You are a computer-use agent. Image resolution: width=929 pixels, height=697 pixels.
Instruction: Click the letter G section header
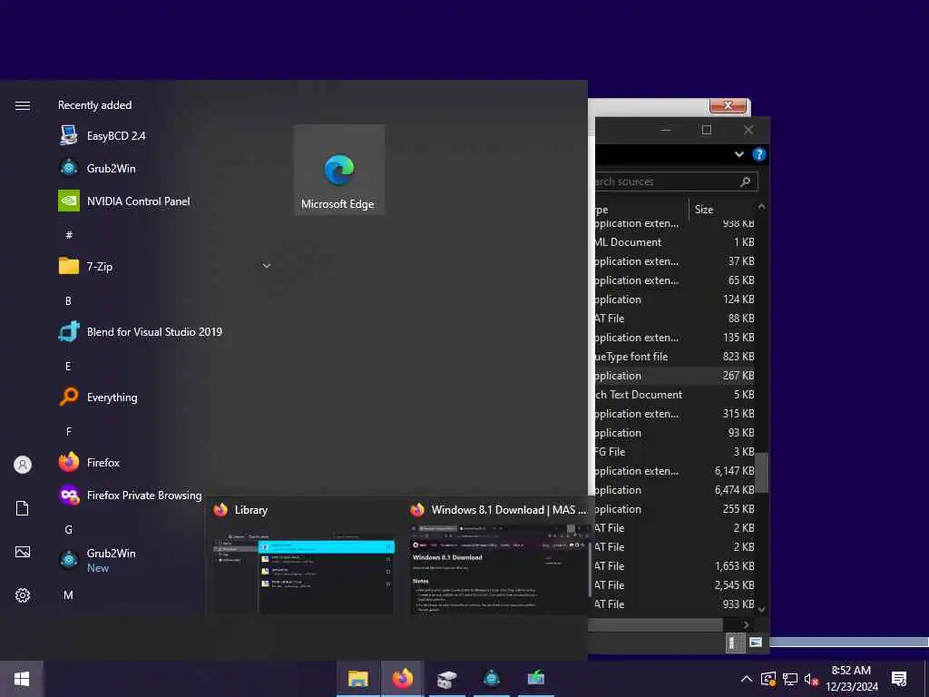click(x=69, y=529)
